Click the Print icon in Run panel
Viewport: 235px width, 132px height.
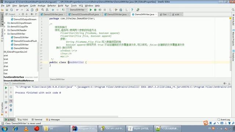pyautogui.click(x=11, y=106)
